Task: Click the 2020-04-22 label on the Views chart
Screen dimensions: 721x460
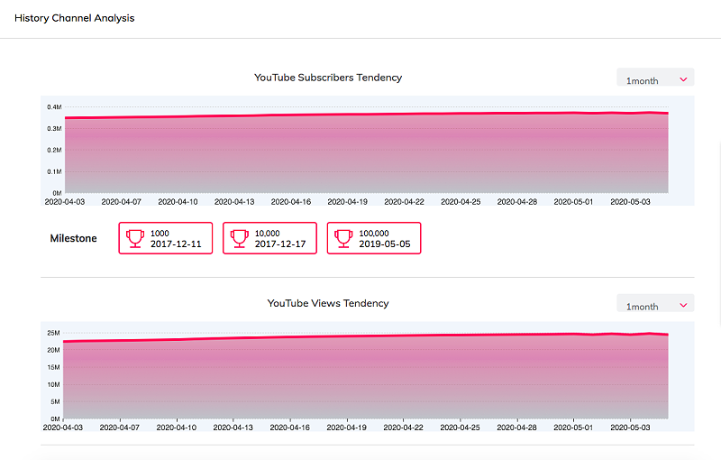Action: tap(403, 428)
